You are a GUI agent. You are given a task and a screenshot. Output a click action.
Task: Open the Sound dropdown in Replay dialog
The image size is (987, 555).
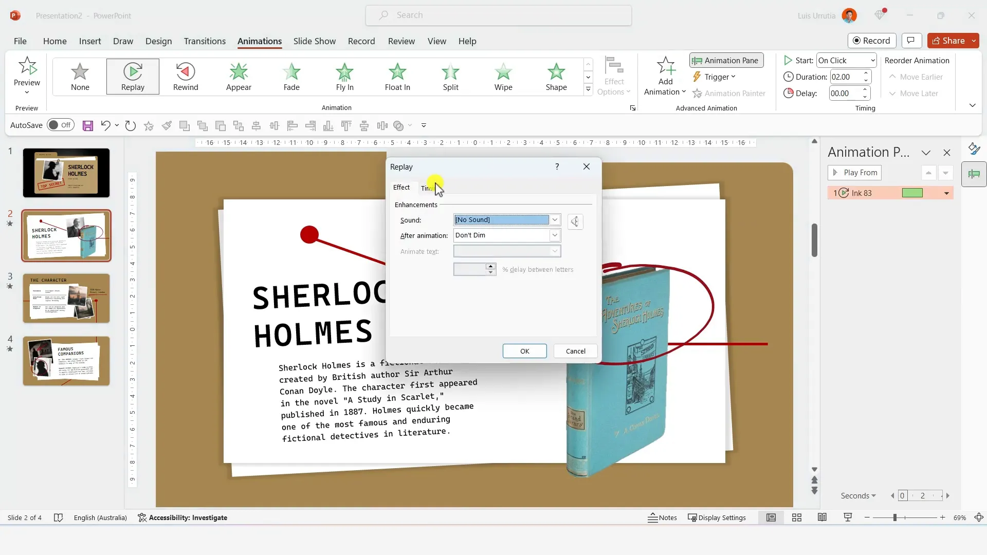[x=555, y=220]
